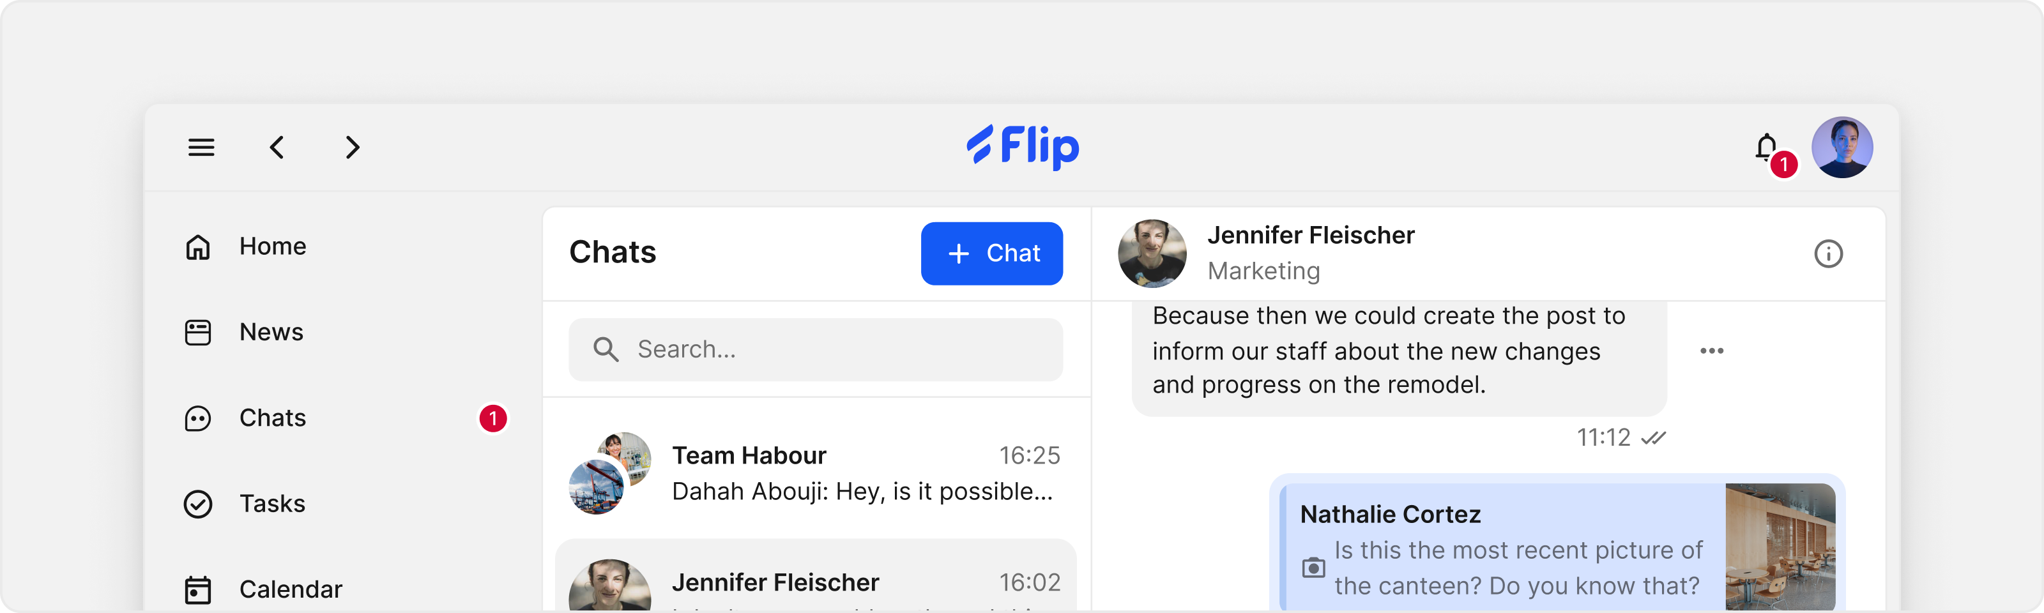
Task: Click Jennifer Fleischer's header avatar
Action: (1152, 254)
